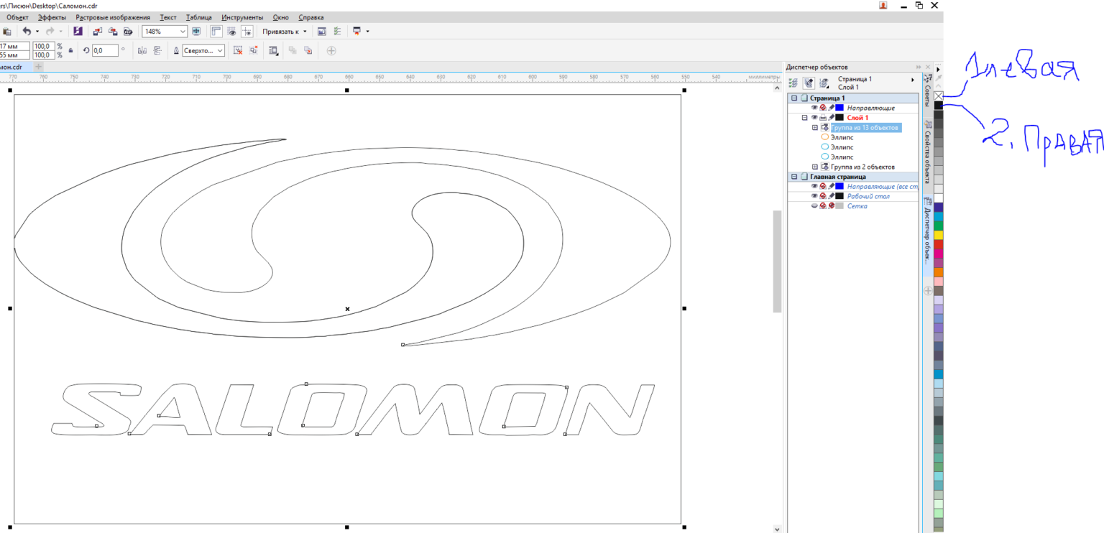Open the zoom level 148% dropdown
This screenshot has height=533, width=1104.
tap(183, 32)
